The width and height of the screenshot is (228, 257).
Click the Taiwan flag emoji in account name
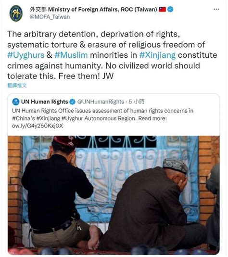163,9
